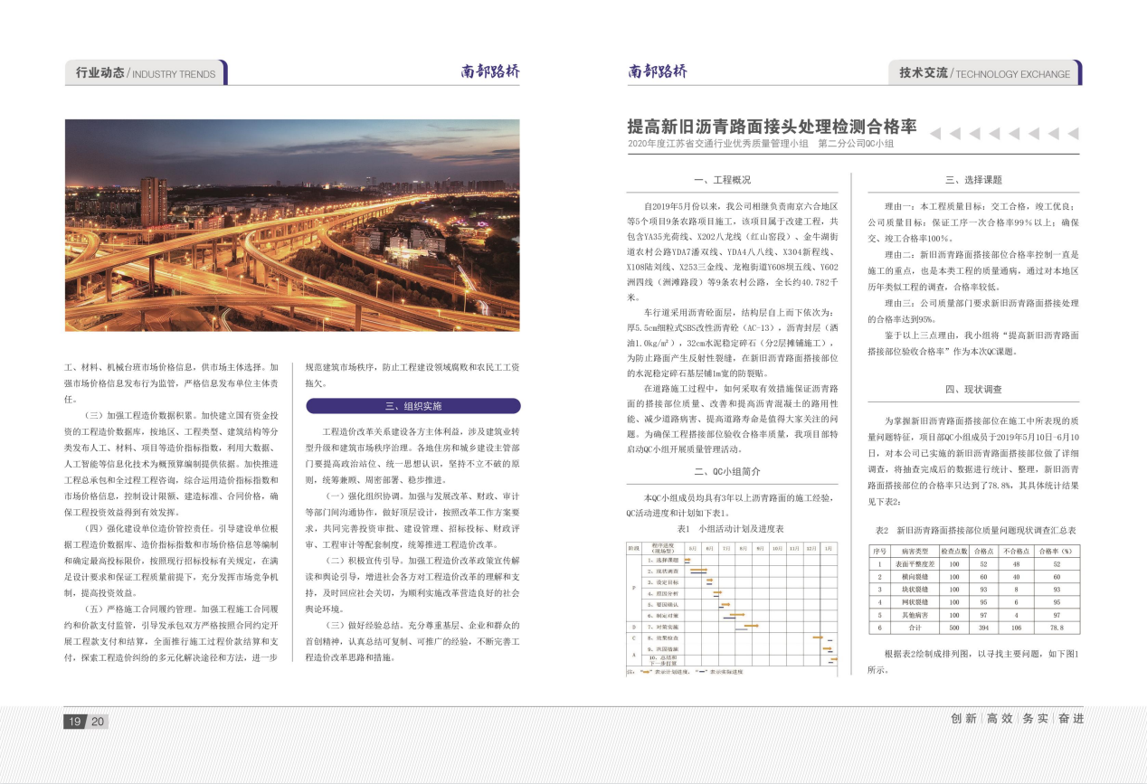Screen dimensions: 1147x784
Task: Open the night highway interchange photo
Action: [292, 225]
